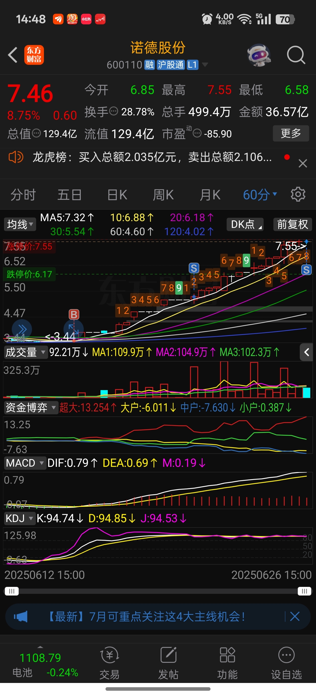Tap the MA5:7.32 value

(x=67, y=218)
